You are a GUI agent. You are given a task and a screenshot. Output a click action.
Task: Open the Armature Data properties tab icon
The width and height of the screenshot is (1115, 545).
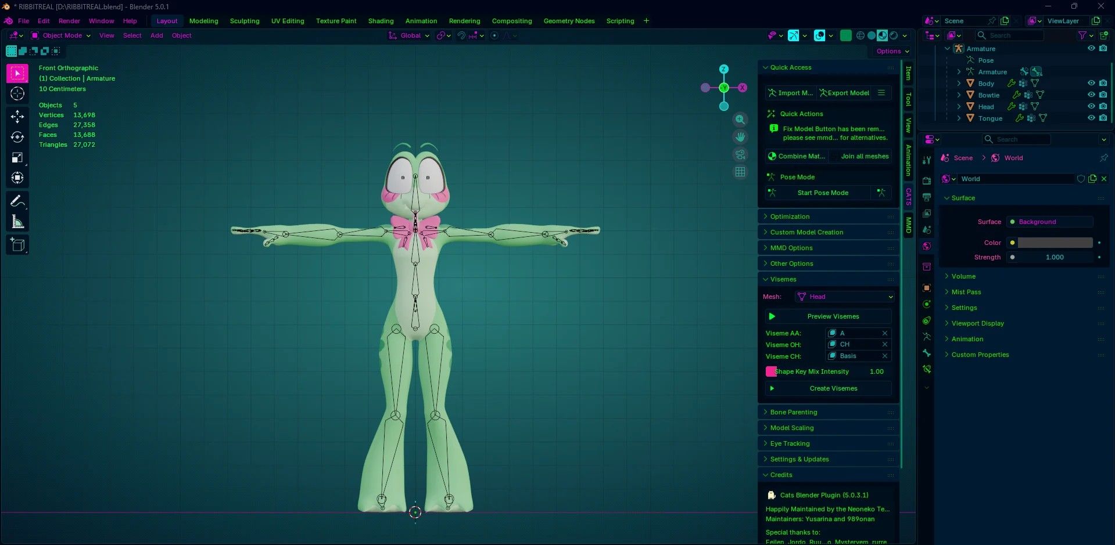927,337
